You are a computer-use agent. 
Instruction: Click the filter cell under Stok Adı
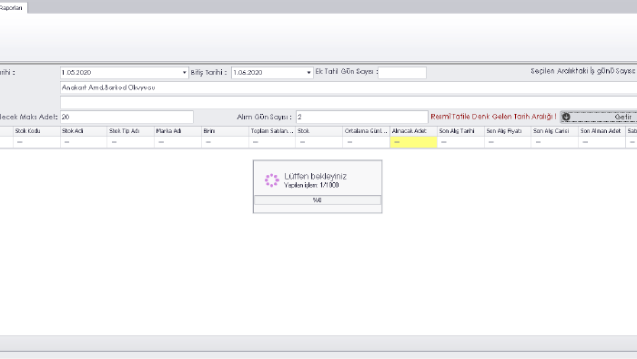coord(84,142)
